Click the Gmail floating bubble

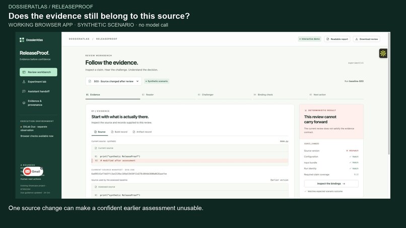33,171
